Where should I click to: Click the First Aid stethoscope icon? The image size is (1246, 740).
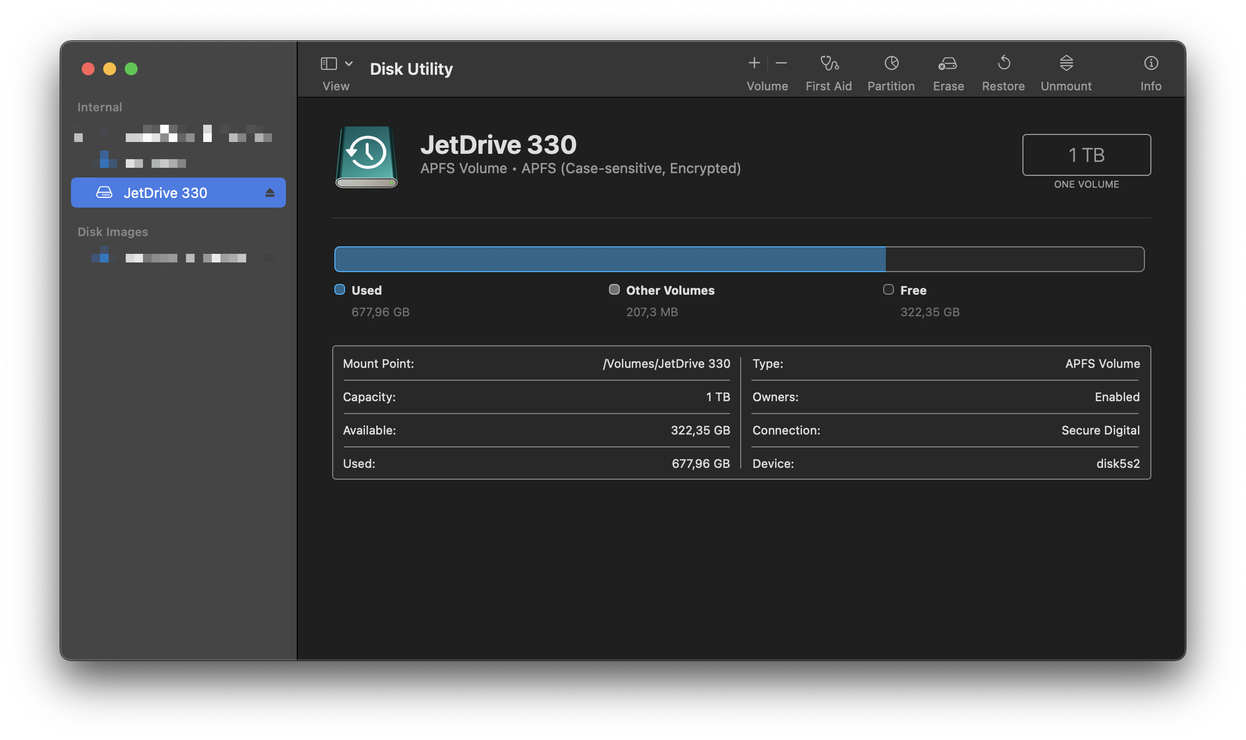[x=829, y=63]
